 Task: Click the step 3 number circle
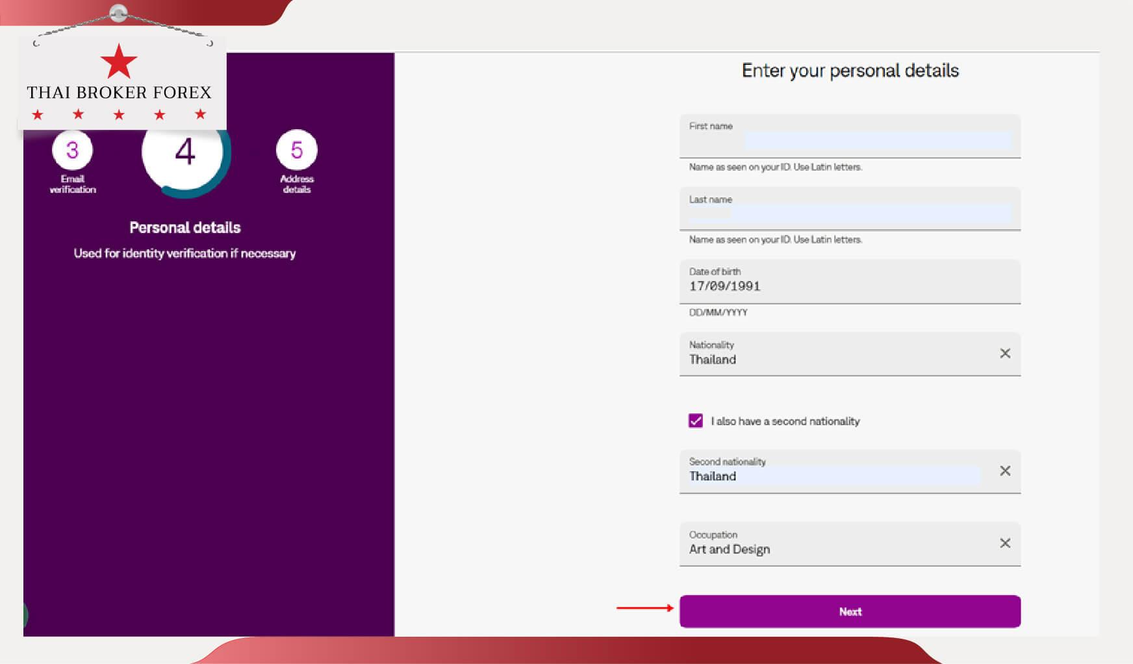(72, 151)
